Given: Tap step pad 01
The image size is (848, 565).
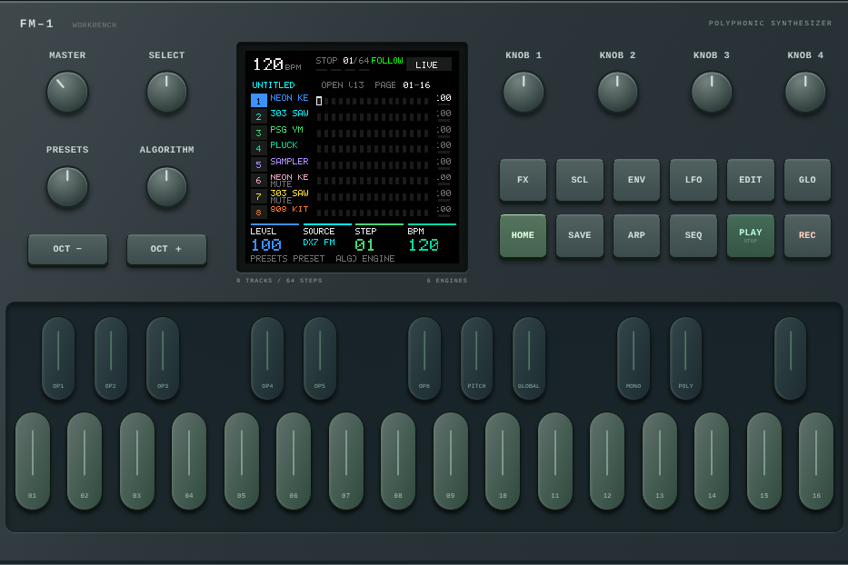Looking at the screenshot, I should 33,461.
